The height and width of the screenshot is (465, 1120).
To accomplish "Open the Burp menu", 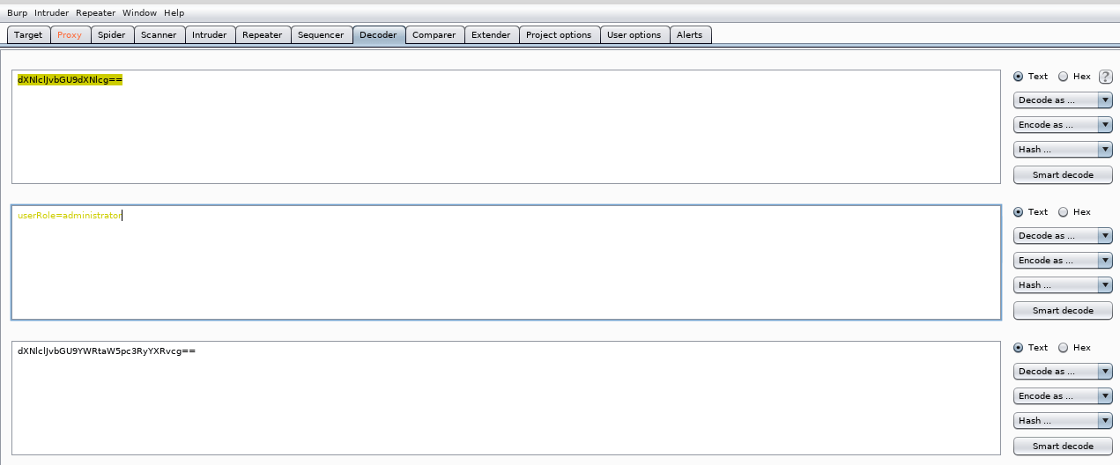I will pos(18,13).
